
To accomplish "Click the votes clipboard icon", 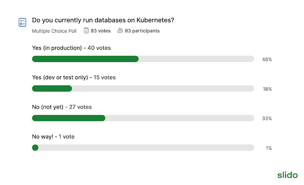I will click(86, 30).
